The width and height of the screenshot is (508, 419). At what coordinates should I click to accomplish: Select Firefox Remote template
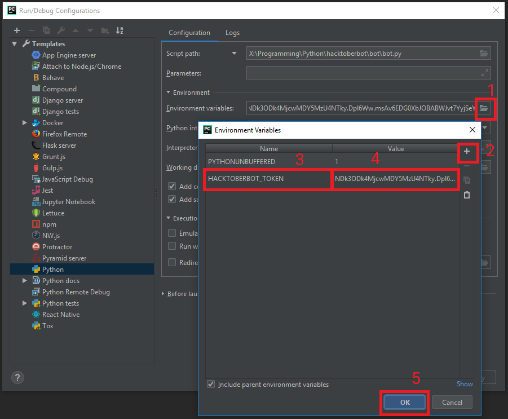(59, 134)
